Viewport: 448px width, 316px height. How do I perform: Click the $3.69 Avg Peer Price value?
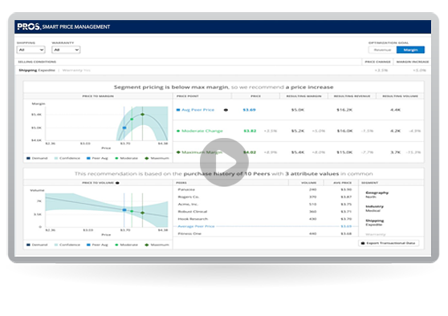coord(249,110)
